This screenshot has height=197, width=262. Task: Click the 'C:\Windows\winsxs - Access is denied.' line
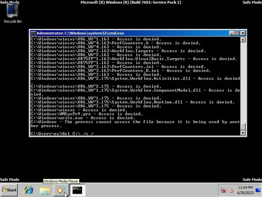(79, 110)
